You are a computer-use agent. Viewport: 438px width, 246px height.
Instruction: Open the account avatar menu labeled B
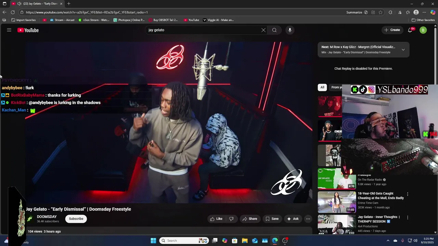(x=423, y=30)
